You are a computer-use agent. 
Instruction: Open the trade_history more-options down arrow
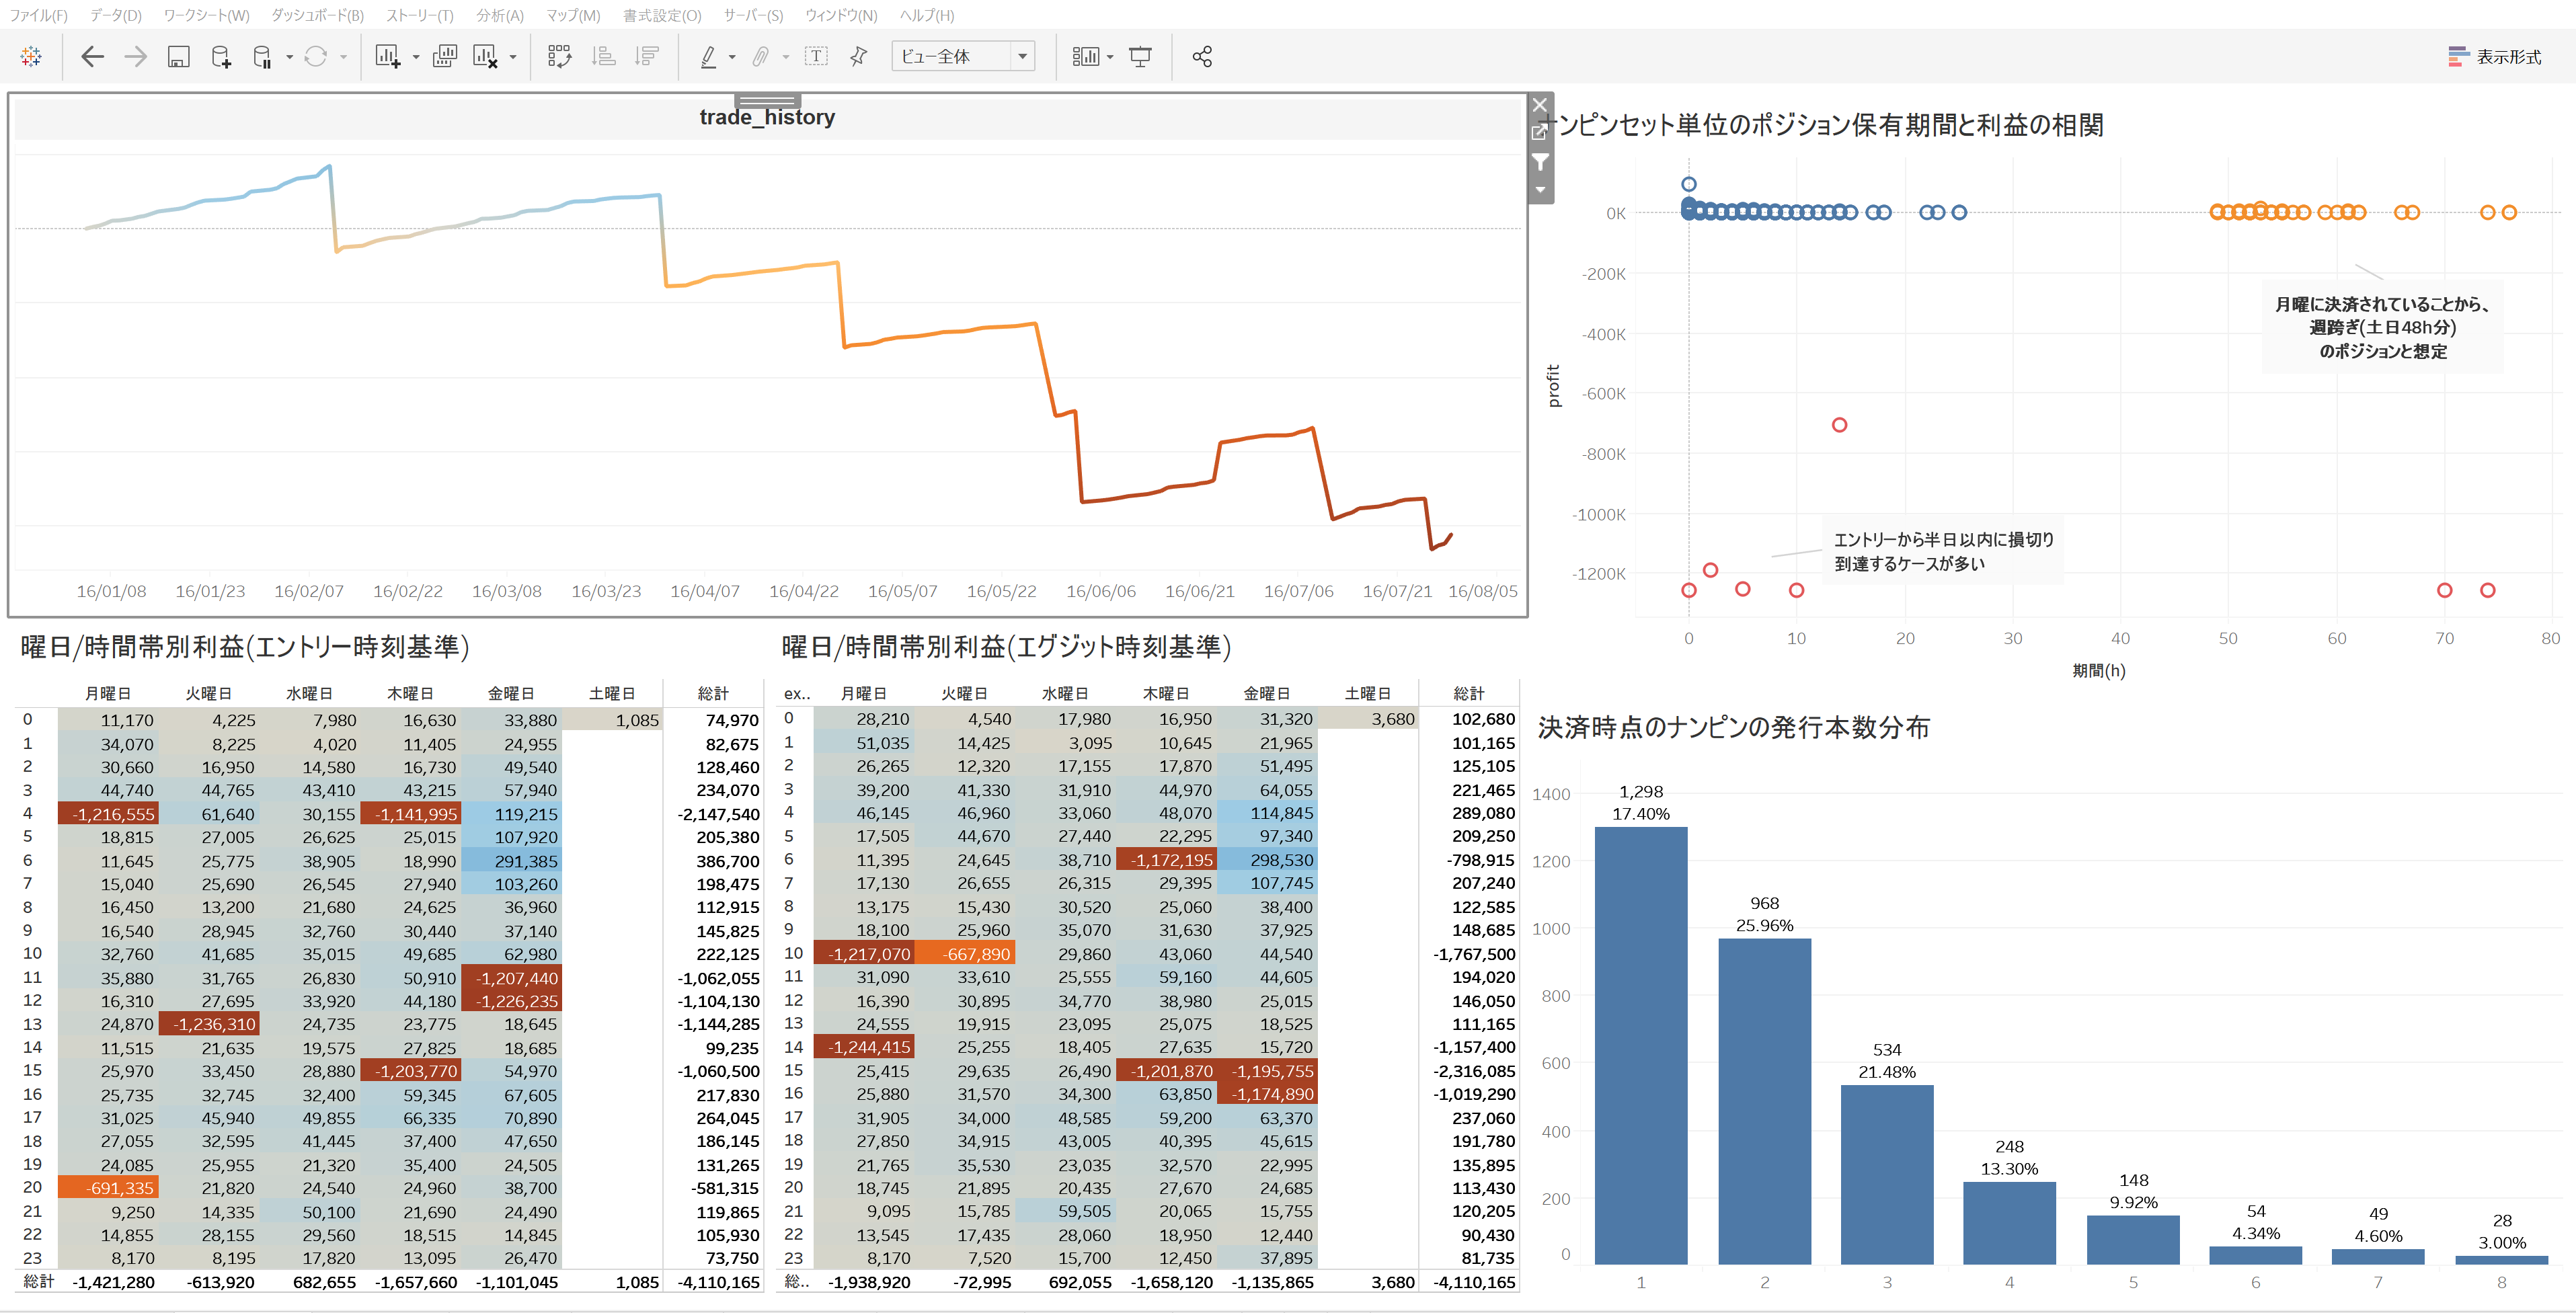[1541, 190]
